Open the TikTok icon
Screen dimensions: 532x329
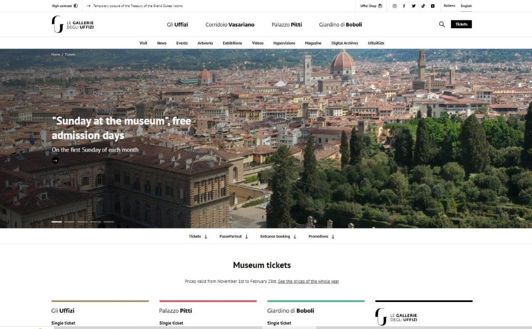pyautogui.click(x=423, y=6)
